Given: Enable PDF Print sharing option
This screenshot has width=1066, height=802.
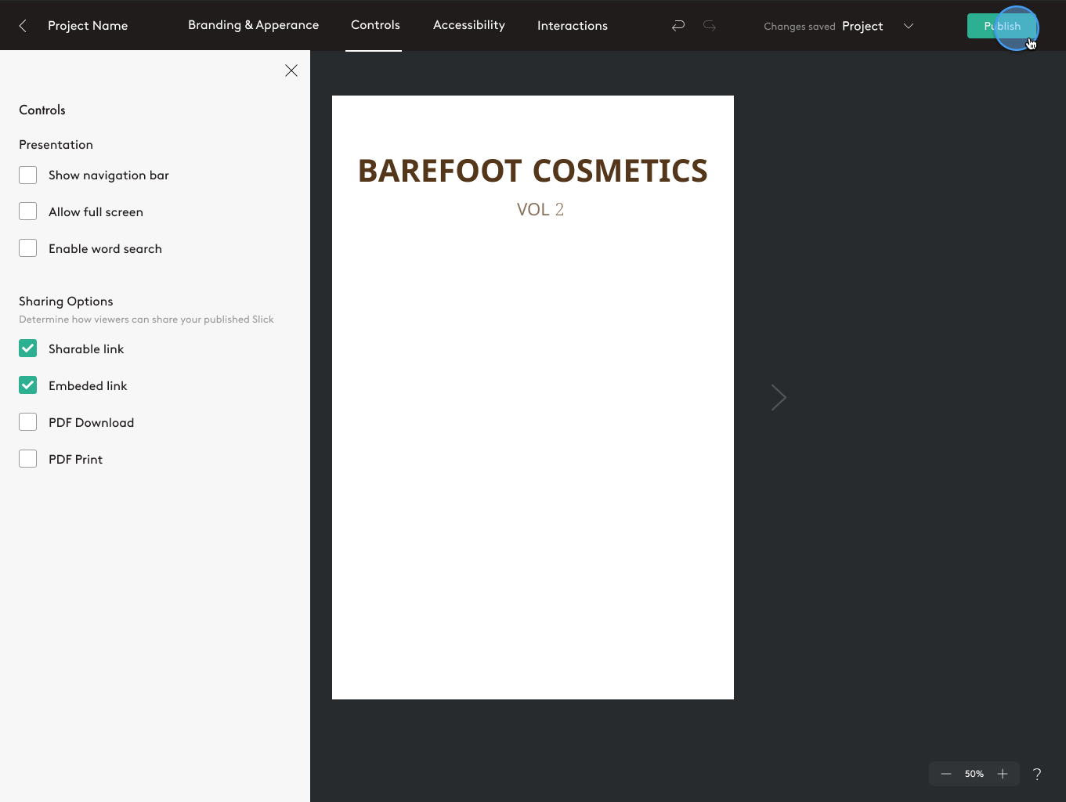Looking at the screenshot, I should pyautogui.click(x=28, y=459).
